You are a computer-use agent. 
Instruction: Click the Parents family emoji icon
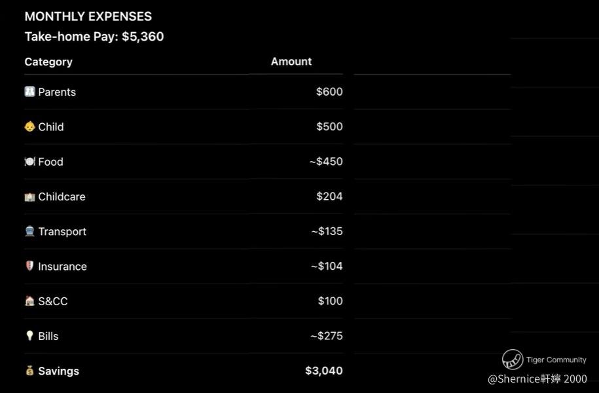pyautogui.click(x=30, y=92)
